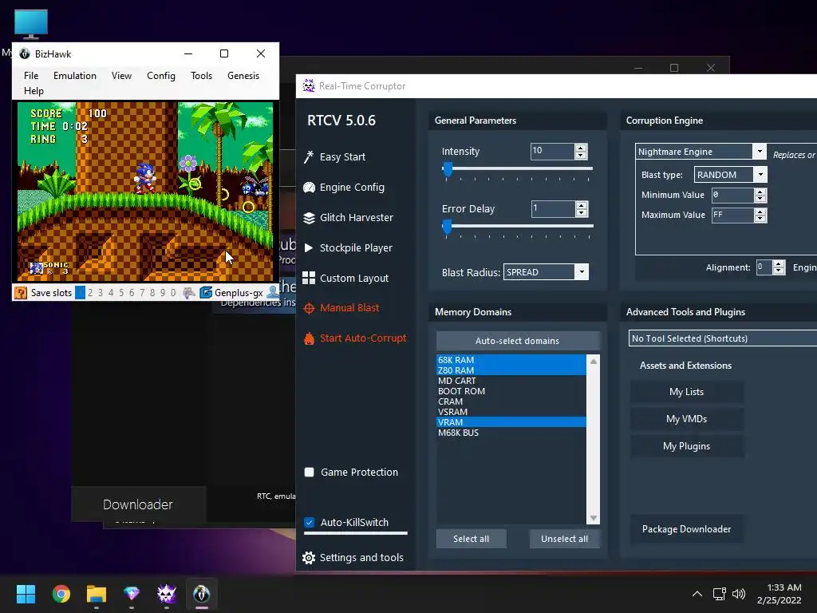Open the View menu in BizHawk
This screenshot has width=817, height=613.
tap(121, 76)
